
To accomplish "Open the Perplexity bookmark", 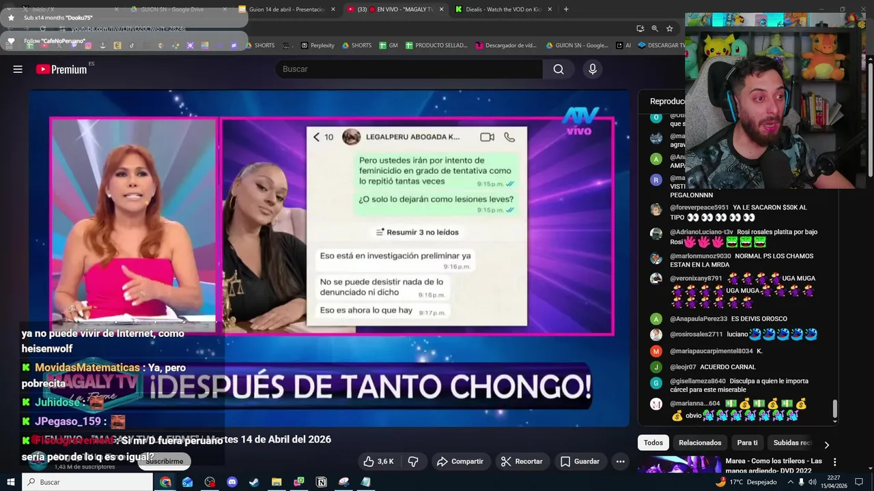I will (x=318, y=46).
